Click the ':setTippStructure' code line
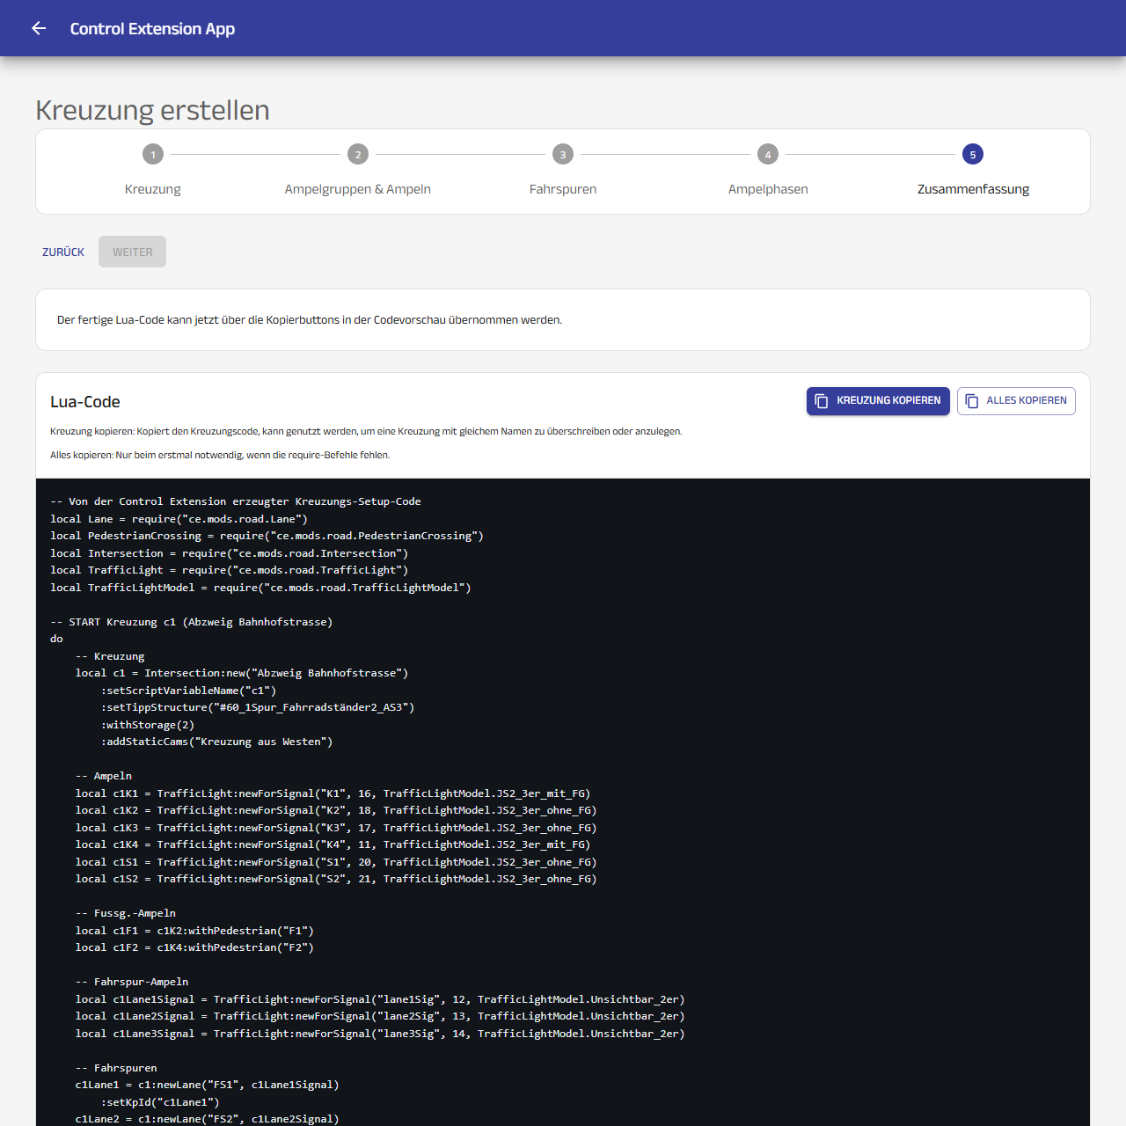 [x=258, y=707]
